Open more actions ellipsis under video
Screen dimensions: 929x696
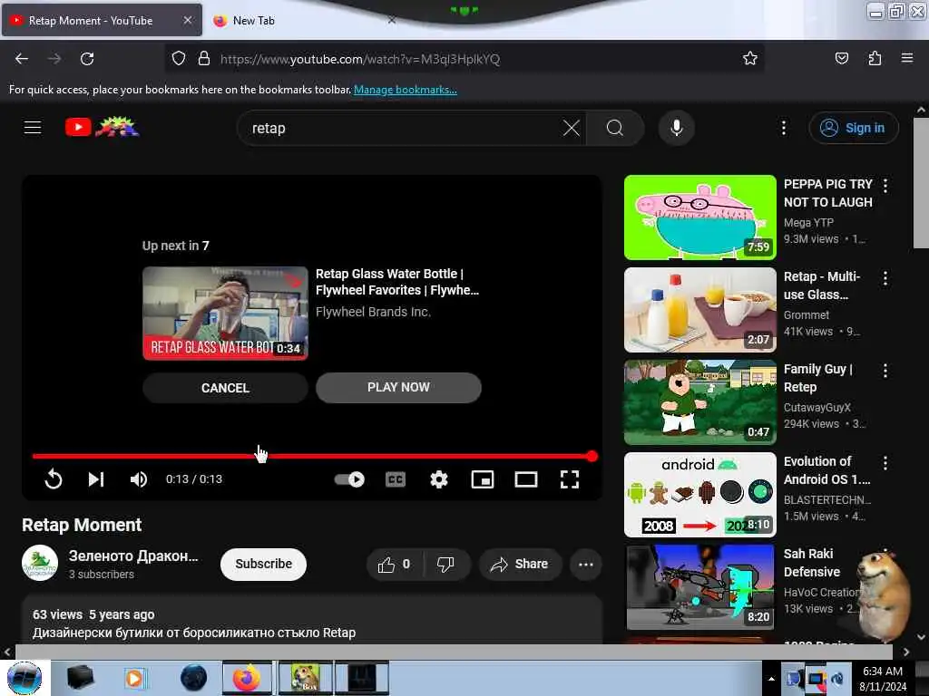pyautogui.click(x=585, y=564)
